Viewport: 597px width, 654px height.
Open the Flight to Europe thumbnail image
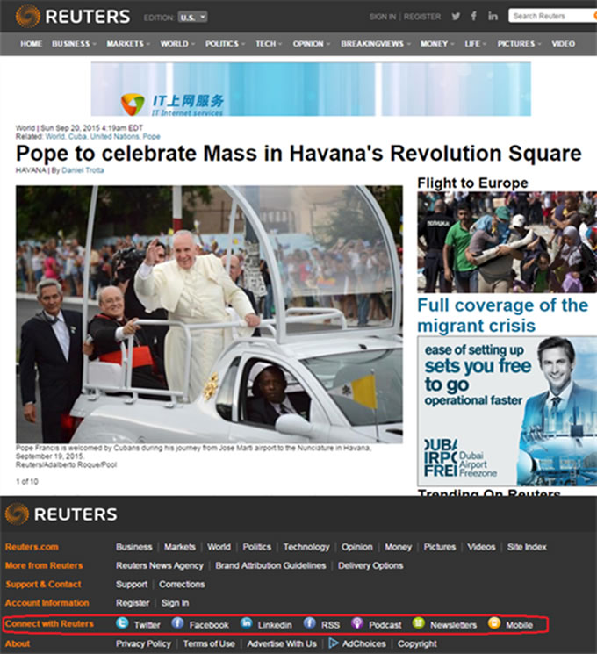[x=507, y=242]
